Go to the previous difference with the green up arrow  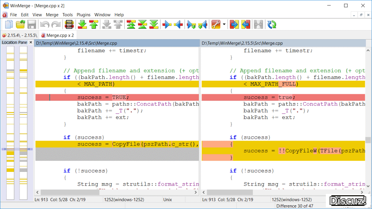coord(94,24)
